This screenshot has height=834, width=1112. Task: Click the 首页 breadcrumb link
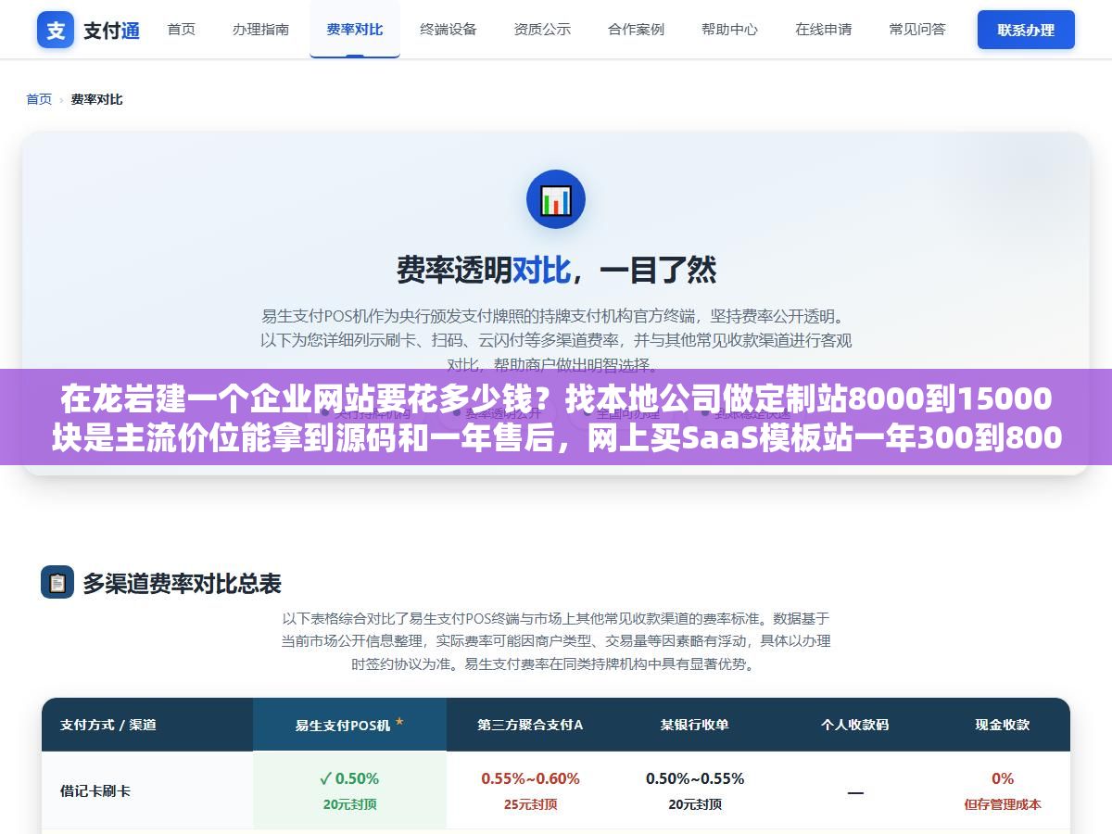[39, 99]
